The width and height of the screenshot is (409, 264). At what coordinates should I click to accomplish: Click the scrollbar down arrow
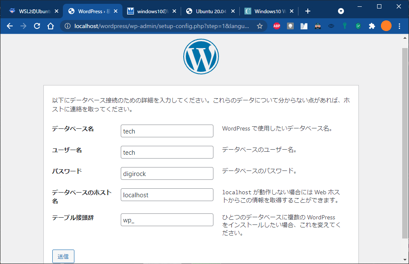pos(405,260)
